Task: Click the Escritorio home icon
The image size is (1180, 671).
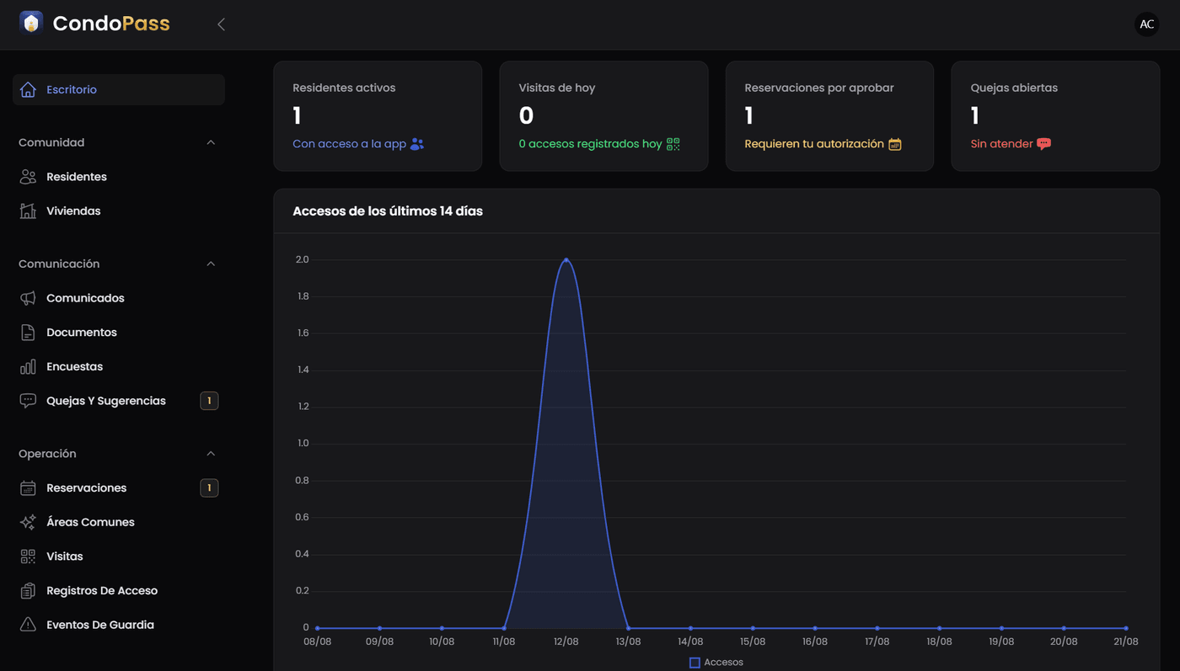Action: 28,89
